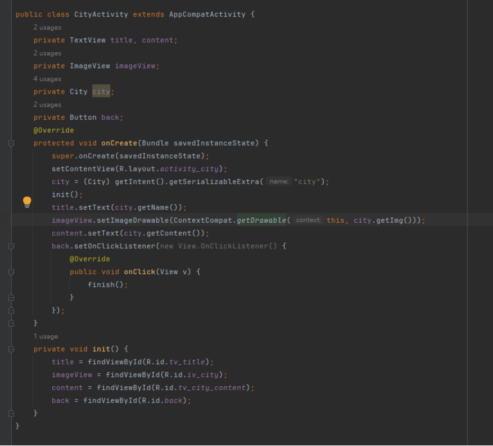493x446 pixels.
Task: Click getSerializableExtra method call
Action: pos(214,182)
